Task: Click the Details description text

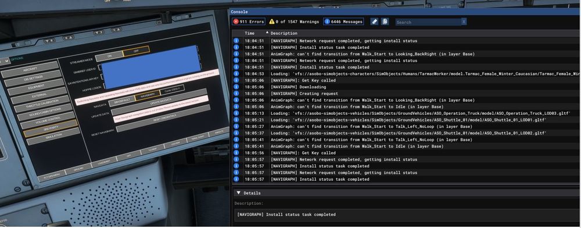Action: point(286,215)
